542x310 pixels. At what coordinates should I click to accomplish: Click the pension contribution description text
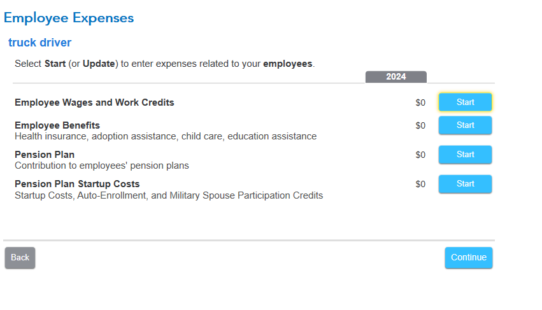pyautogui.click(x=102, y=166)
